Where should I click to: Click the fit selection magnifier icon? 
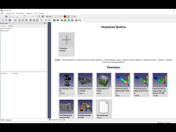(6, 20)
